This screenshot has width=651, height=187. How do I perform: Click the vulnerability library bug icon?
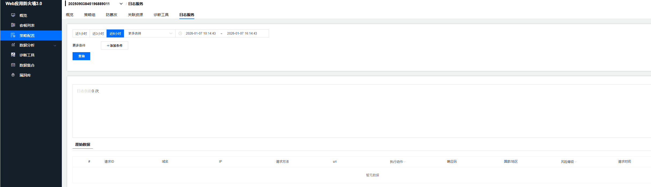tap(13, 75)
